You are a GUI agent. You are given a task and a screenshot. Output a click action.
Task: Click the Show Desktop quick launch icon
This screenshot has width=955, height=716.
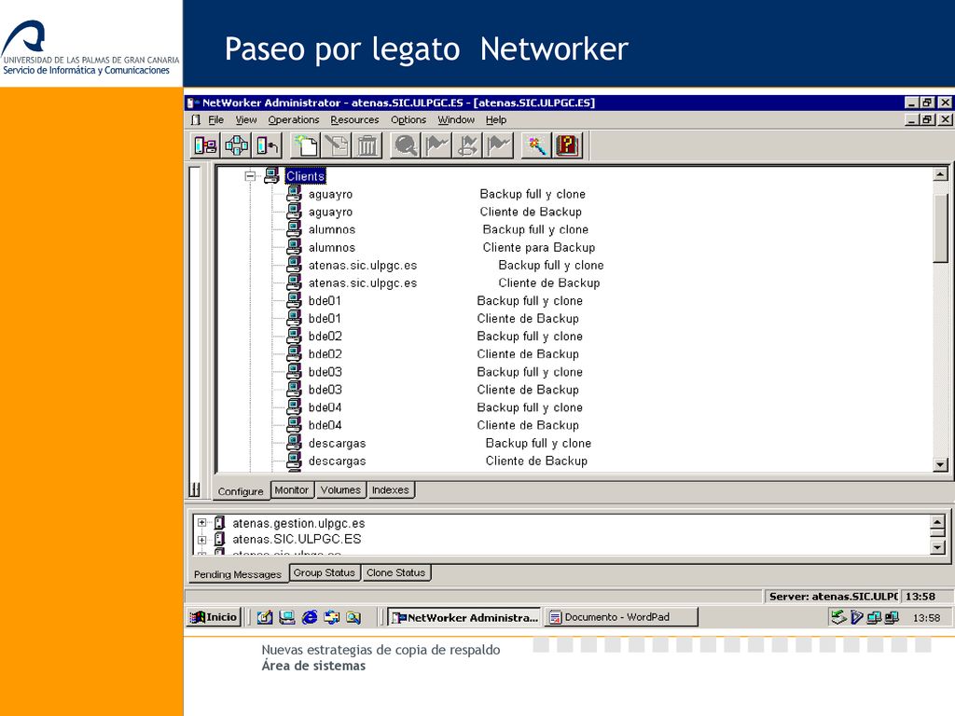click(x=286, y=617)
